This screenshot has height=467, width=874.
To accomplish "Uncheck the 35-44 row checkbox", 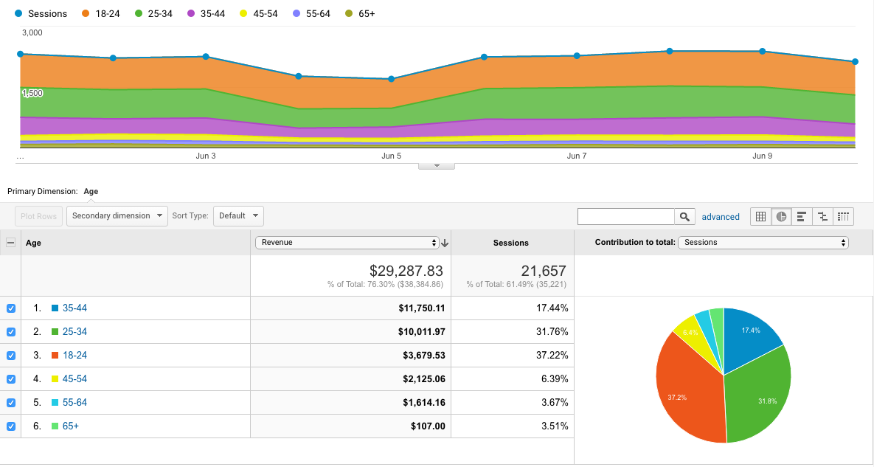I will [x=11, y=308].
